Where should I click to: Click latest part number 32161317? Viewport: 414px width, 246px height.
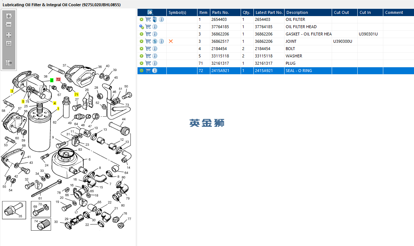click(x=263, y=63)
